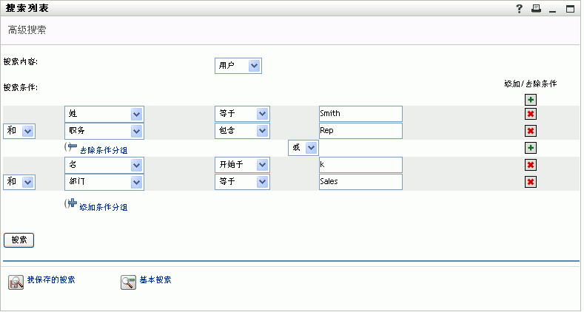The height and width of the screenshot is (312, 584).
Task: Add a condition using the 或 row plus icon
Action: coord(531,148)
